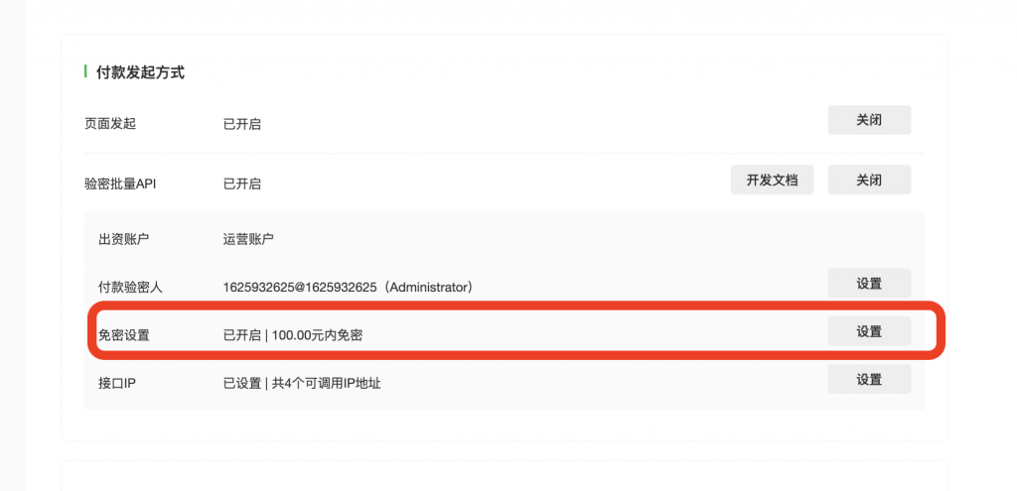Select the 运营账户 value text
Viewport: 1017px width, 491px height.
[248, 239]
